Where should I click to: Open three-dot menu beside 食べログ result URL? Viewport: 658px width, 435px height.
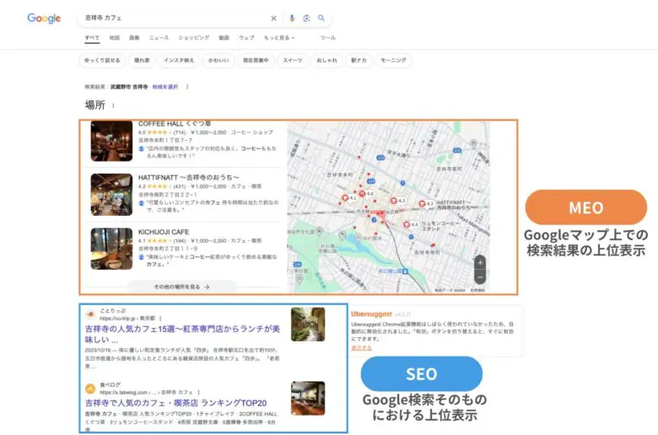(x=198, y=392)
